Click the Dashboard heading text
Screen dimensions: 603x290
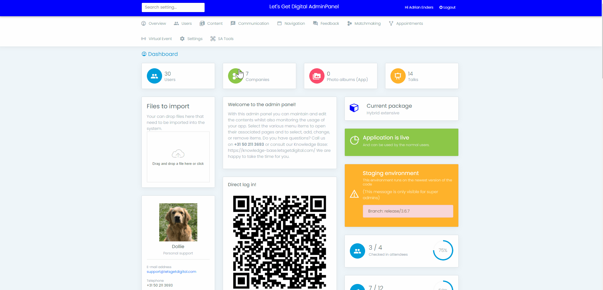(163, 54)
